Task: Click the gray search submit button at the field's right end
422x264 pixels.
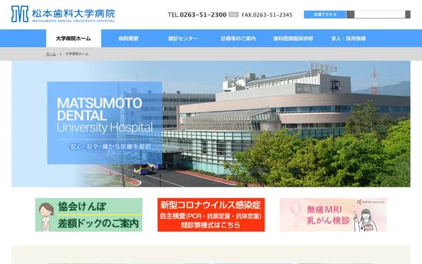Action: [x=408, y=15]
